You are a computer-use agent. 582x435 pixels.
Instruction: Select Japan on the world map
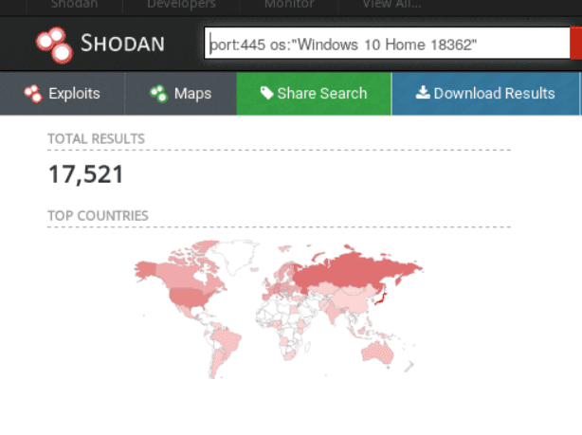[379, 301]
